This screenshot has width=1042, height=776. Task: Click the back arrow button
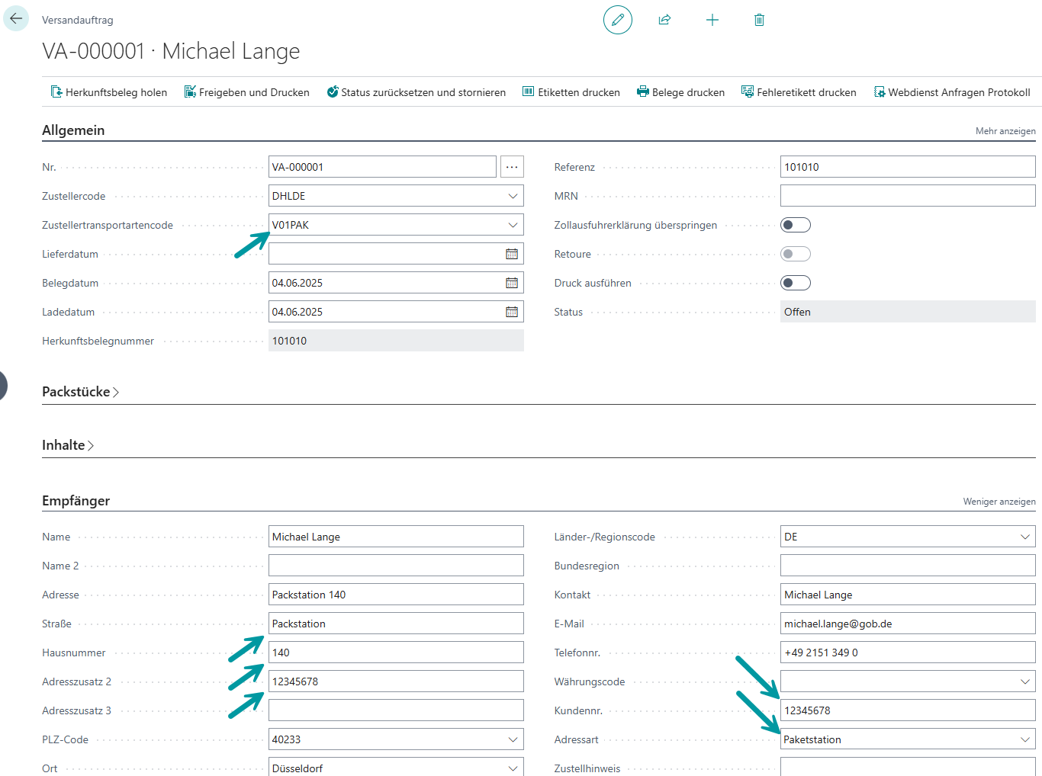coord(16,19)
